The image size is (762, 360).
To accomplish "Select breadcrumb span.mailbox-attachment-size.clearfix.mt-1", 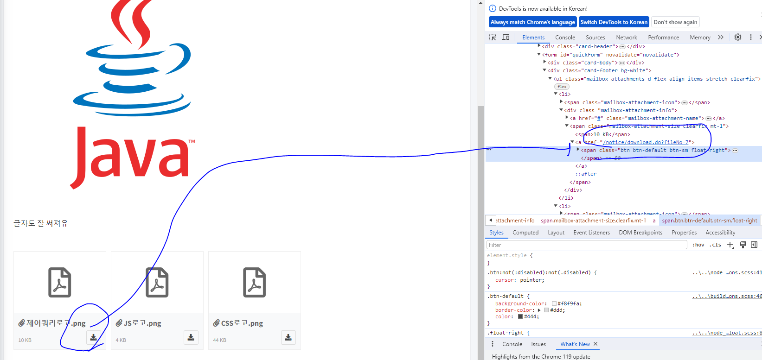I will click(593, 221).
